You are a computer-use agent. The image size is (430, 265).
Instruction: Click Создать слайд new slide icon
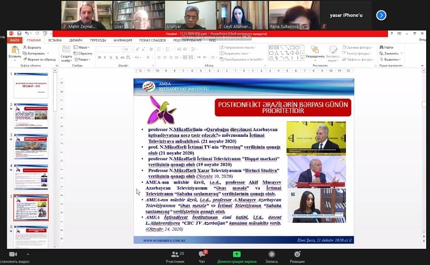[x=66, y=49]
